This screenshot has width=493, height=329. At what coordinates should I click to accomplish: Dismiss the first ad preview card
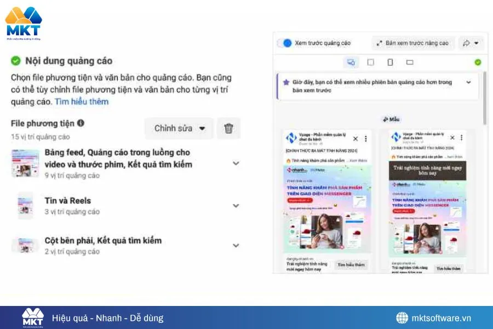(356, 139)
